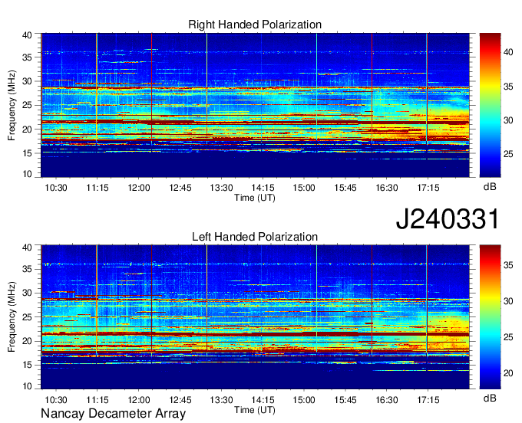Click the 16:30 time tick of the Right Handed plot
This screenshot has width=522, height=423.
click(x=386, y=188)
